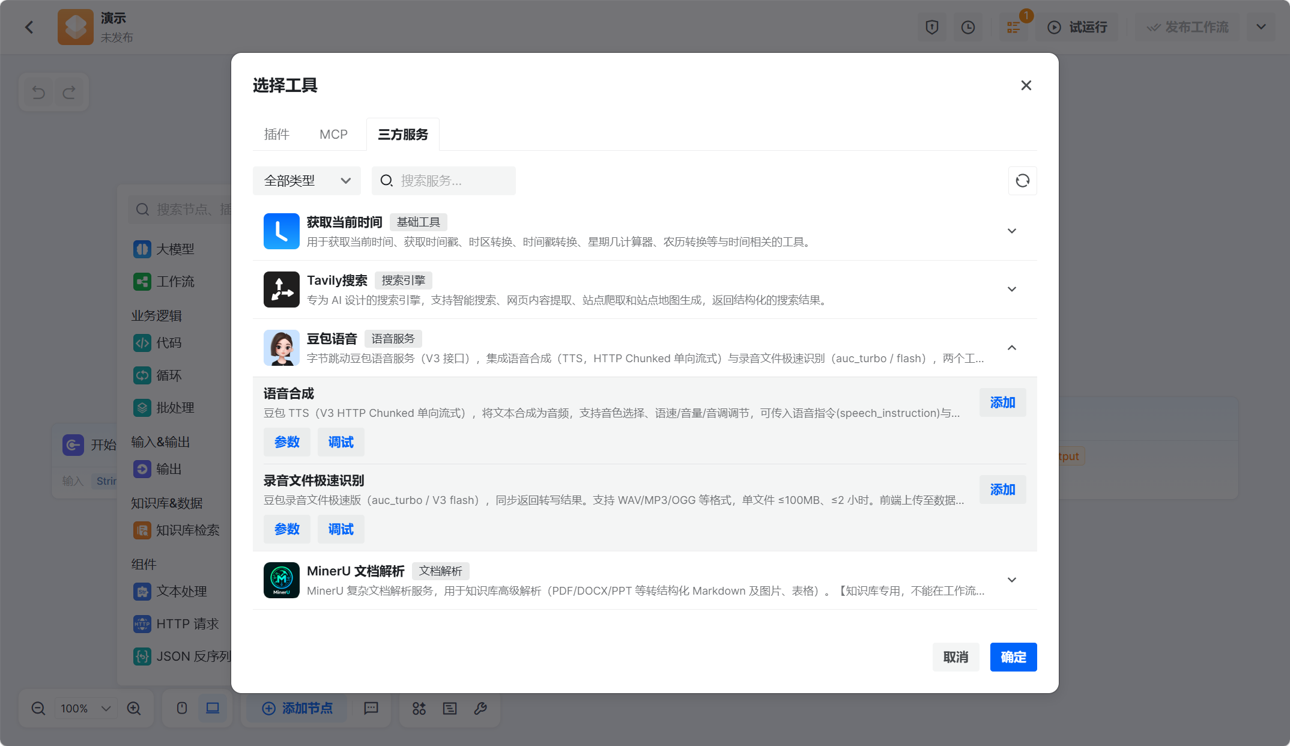This screenshot has height=746, width=1290.
Task: Click the 演示 workflow app icon
Action: pyautogui.click(x=76, y=27)
